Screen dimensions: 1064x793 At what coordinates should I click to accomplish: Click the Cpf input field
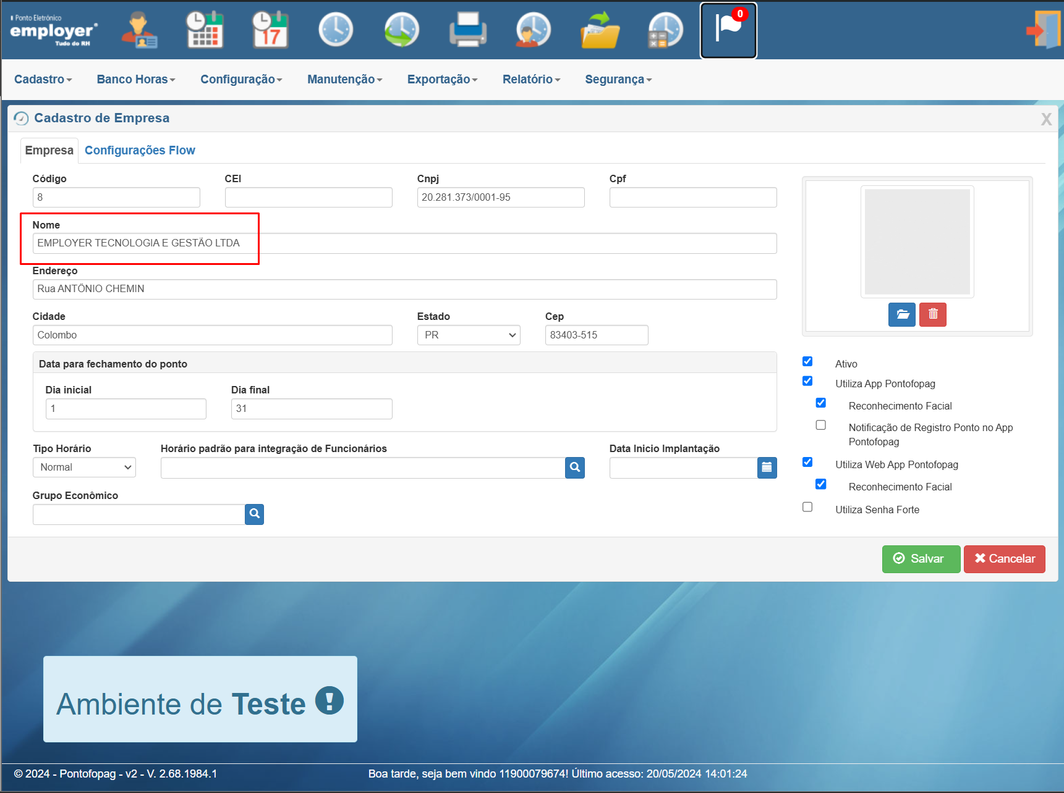coord(693,198)
